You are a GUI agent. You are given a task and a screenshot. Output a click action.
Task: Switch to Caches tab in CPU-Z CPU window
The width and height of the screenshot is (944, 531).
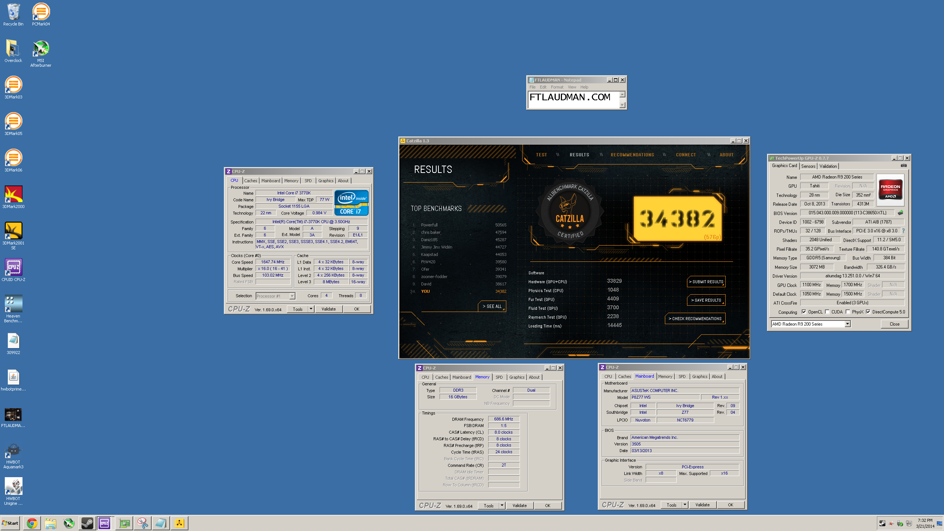point(250,181)
